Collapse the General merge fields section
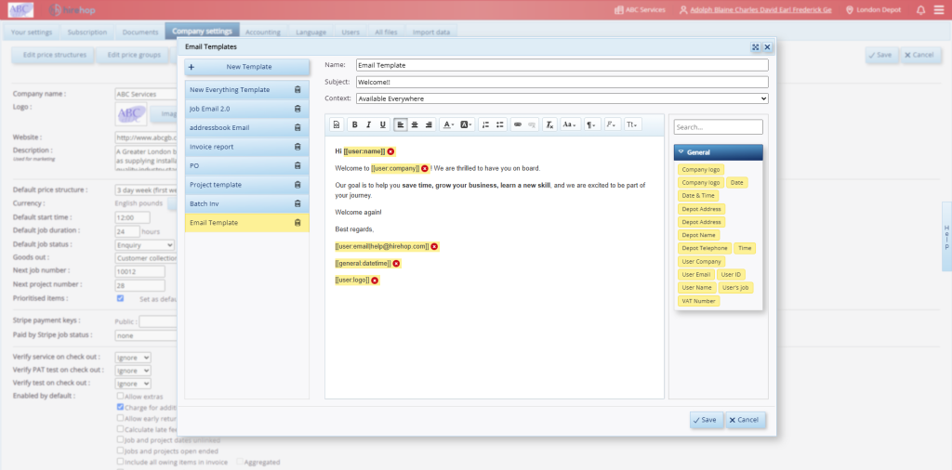952x470 pixels. click(719, 152)
